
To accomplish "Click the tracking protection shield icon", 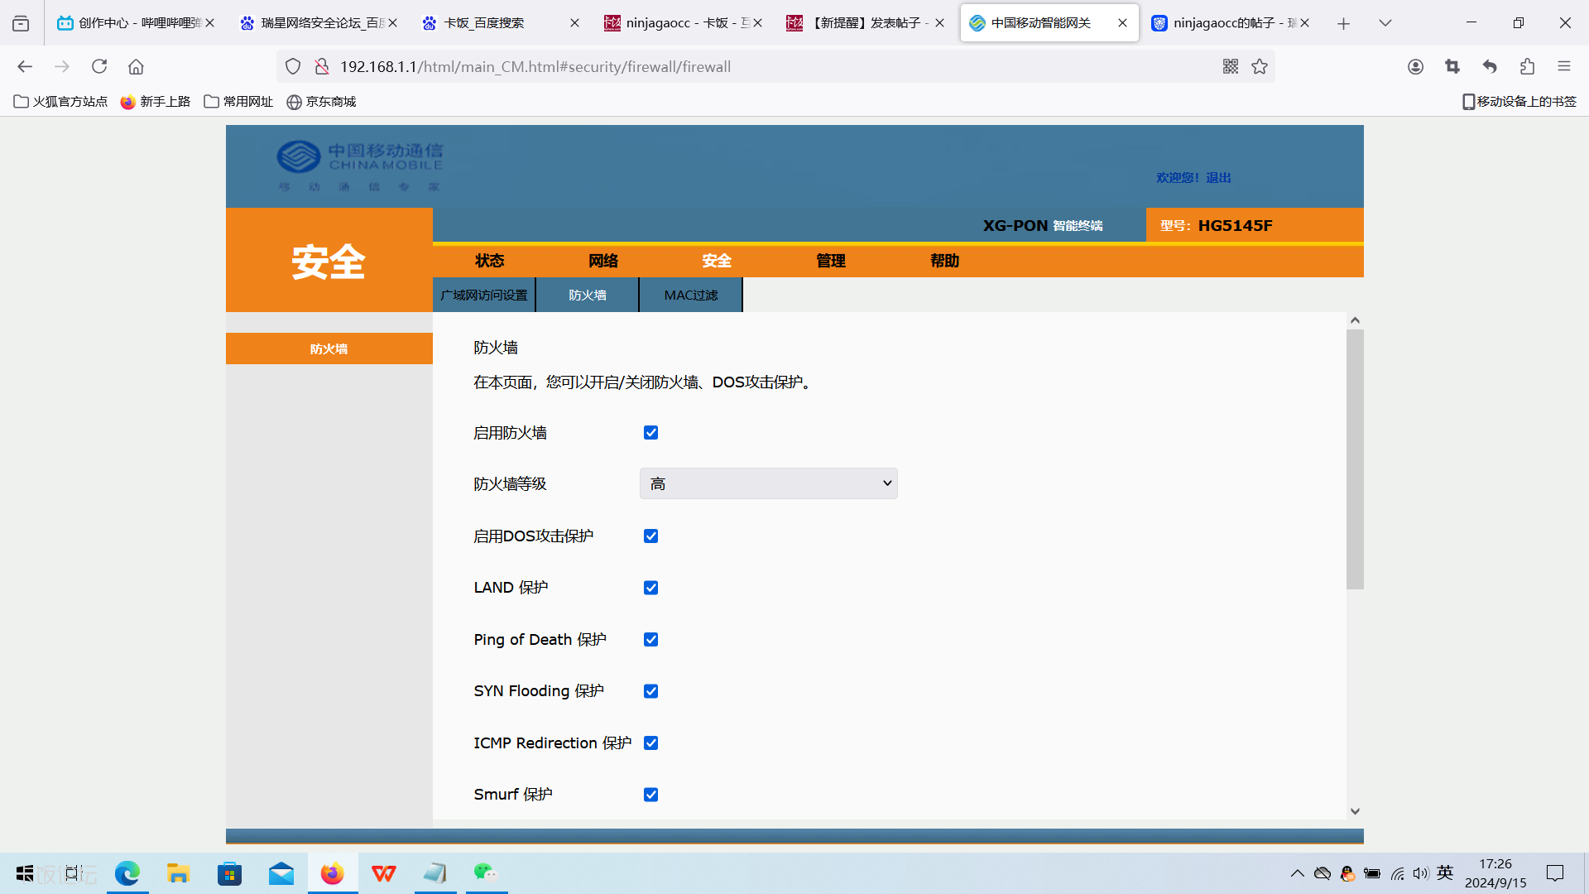I will tap(293, 66).
